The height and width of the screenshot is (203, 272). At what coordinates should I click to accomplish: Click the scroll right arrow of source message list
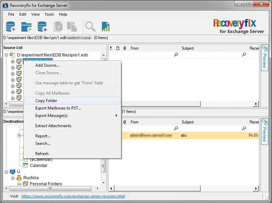tap(256, 104)
